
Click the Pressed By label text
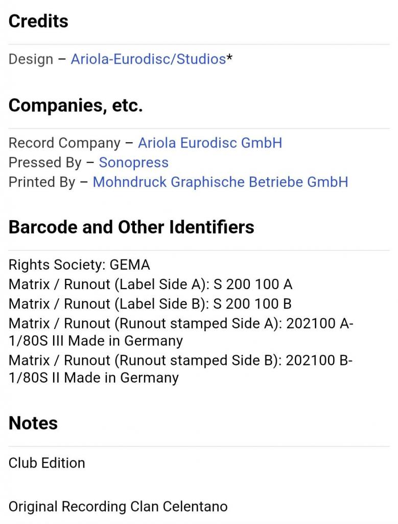45,163
